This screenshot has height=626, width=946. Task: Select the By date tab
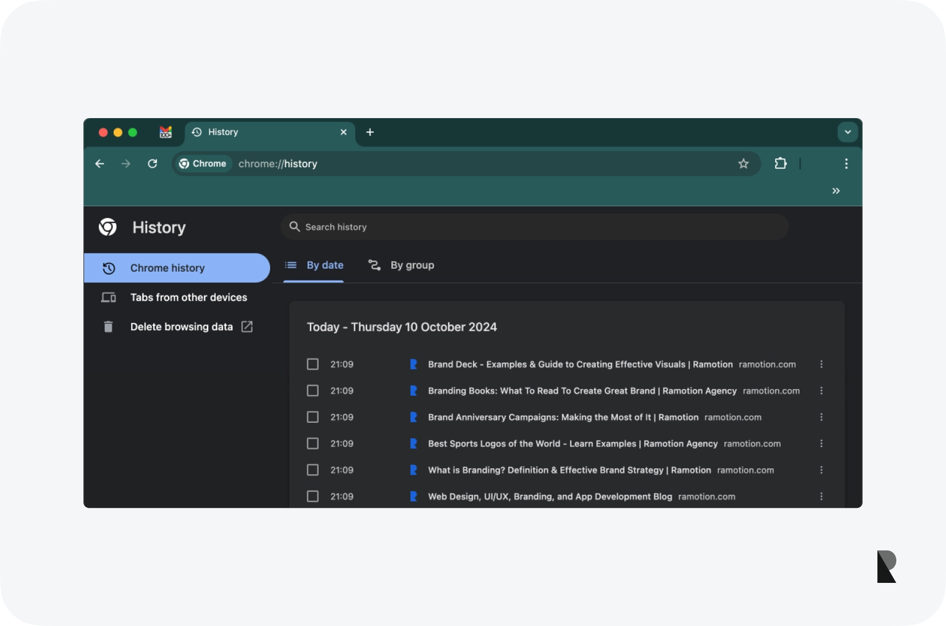314,265
